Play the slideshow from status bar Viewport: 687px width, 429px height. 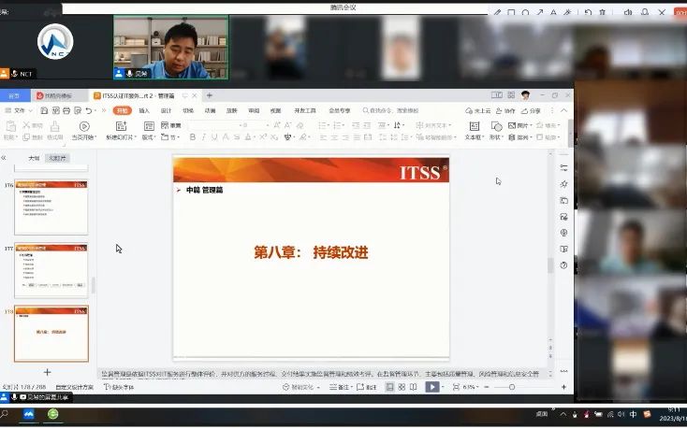point(432,387)
